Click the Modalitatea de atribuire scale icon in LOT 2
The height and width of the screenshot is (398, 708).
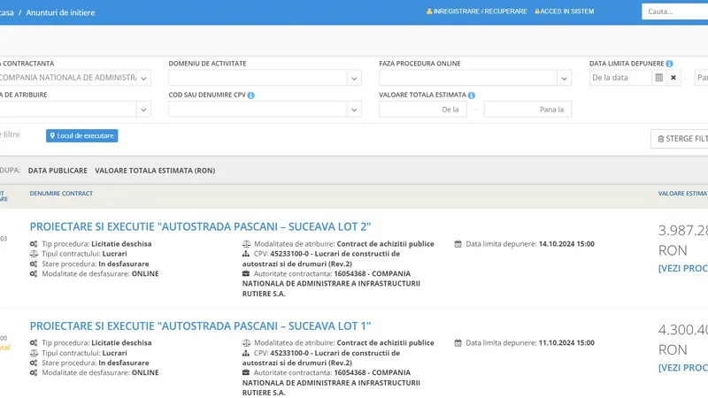click(x=246, y=244)
